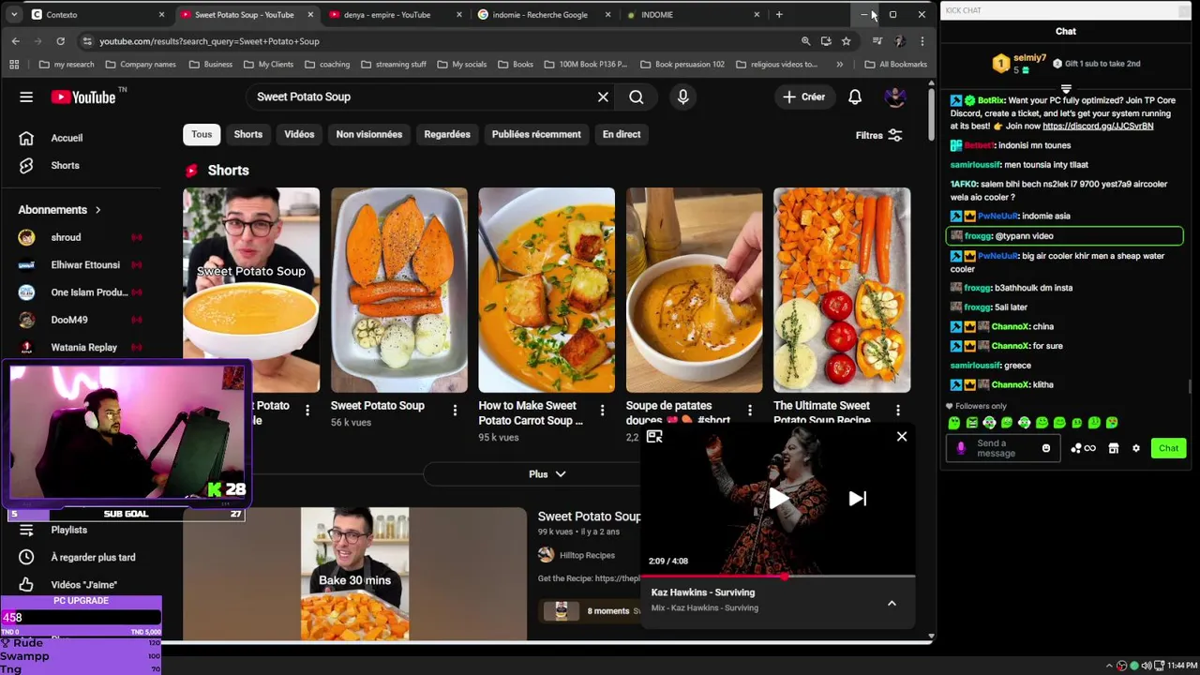Viewport: 1200px width, 675px height.
Task: Expand the Abonnements section chevron
Action: 97,210
